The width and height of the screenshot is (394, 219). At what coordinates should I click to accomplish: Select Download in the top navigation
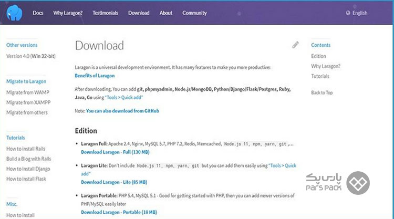tap(139, 13)
